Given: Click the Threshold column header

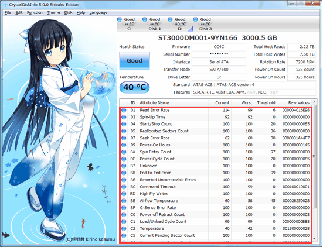Looking at the screenshot, I should [266, 102].
